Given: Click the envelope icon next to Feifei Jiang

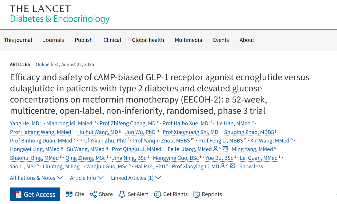Looking at the screenshot, I should coord(225,149).
